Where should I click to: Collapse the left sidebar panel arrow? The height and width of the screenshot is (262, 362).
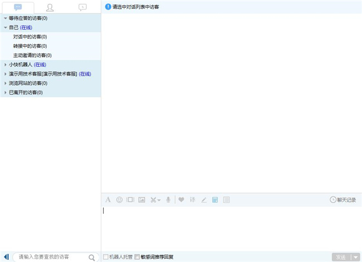click(6, 257)
